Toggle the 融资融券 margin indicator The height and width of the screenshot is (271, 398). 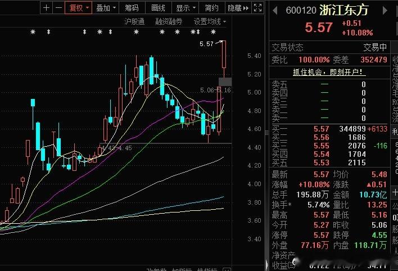[169, 22]
